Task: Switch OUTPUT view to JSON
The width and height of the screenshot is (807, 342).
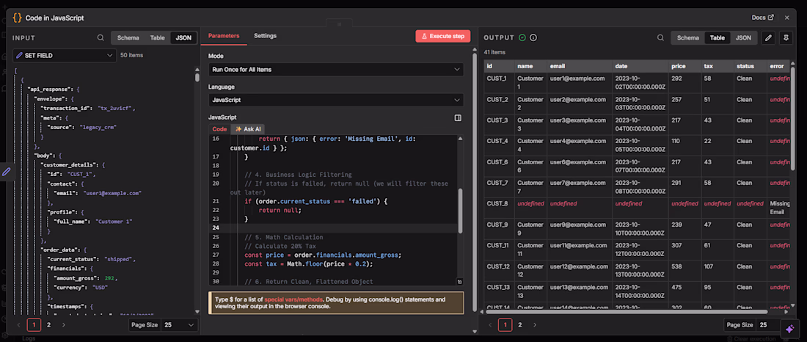Action: (x=743, y=37)
